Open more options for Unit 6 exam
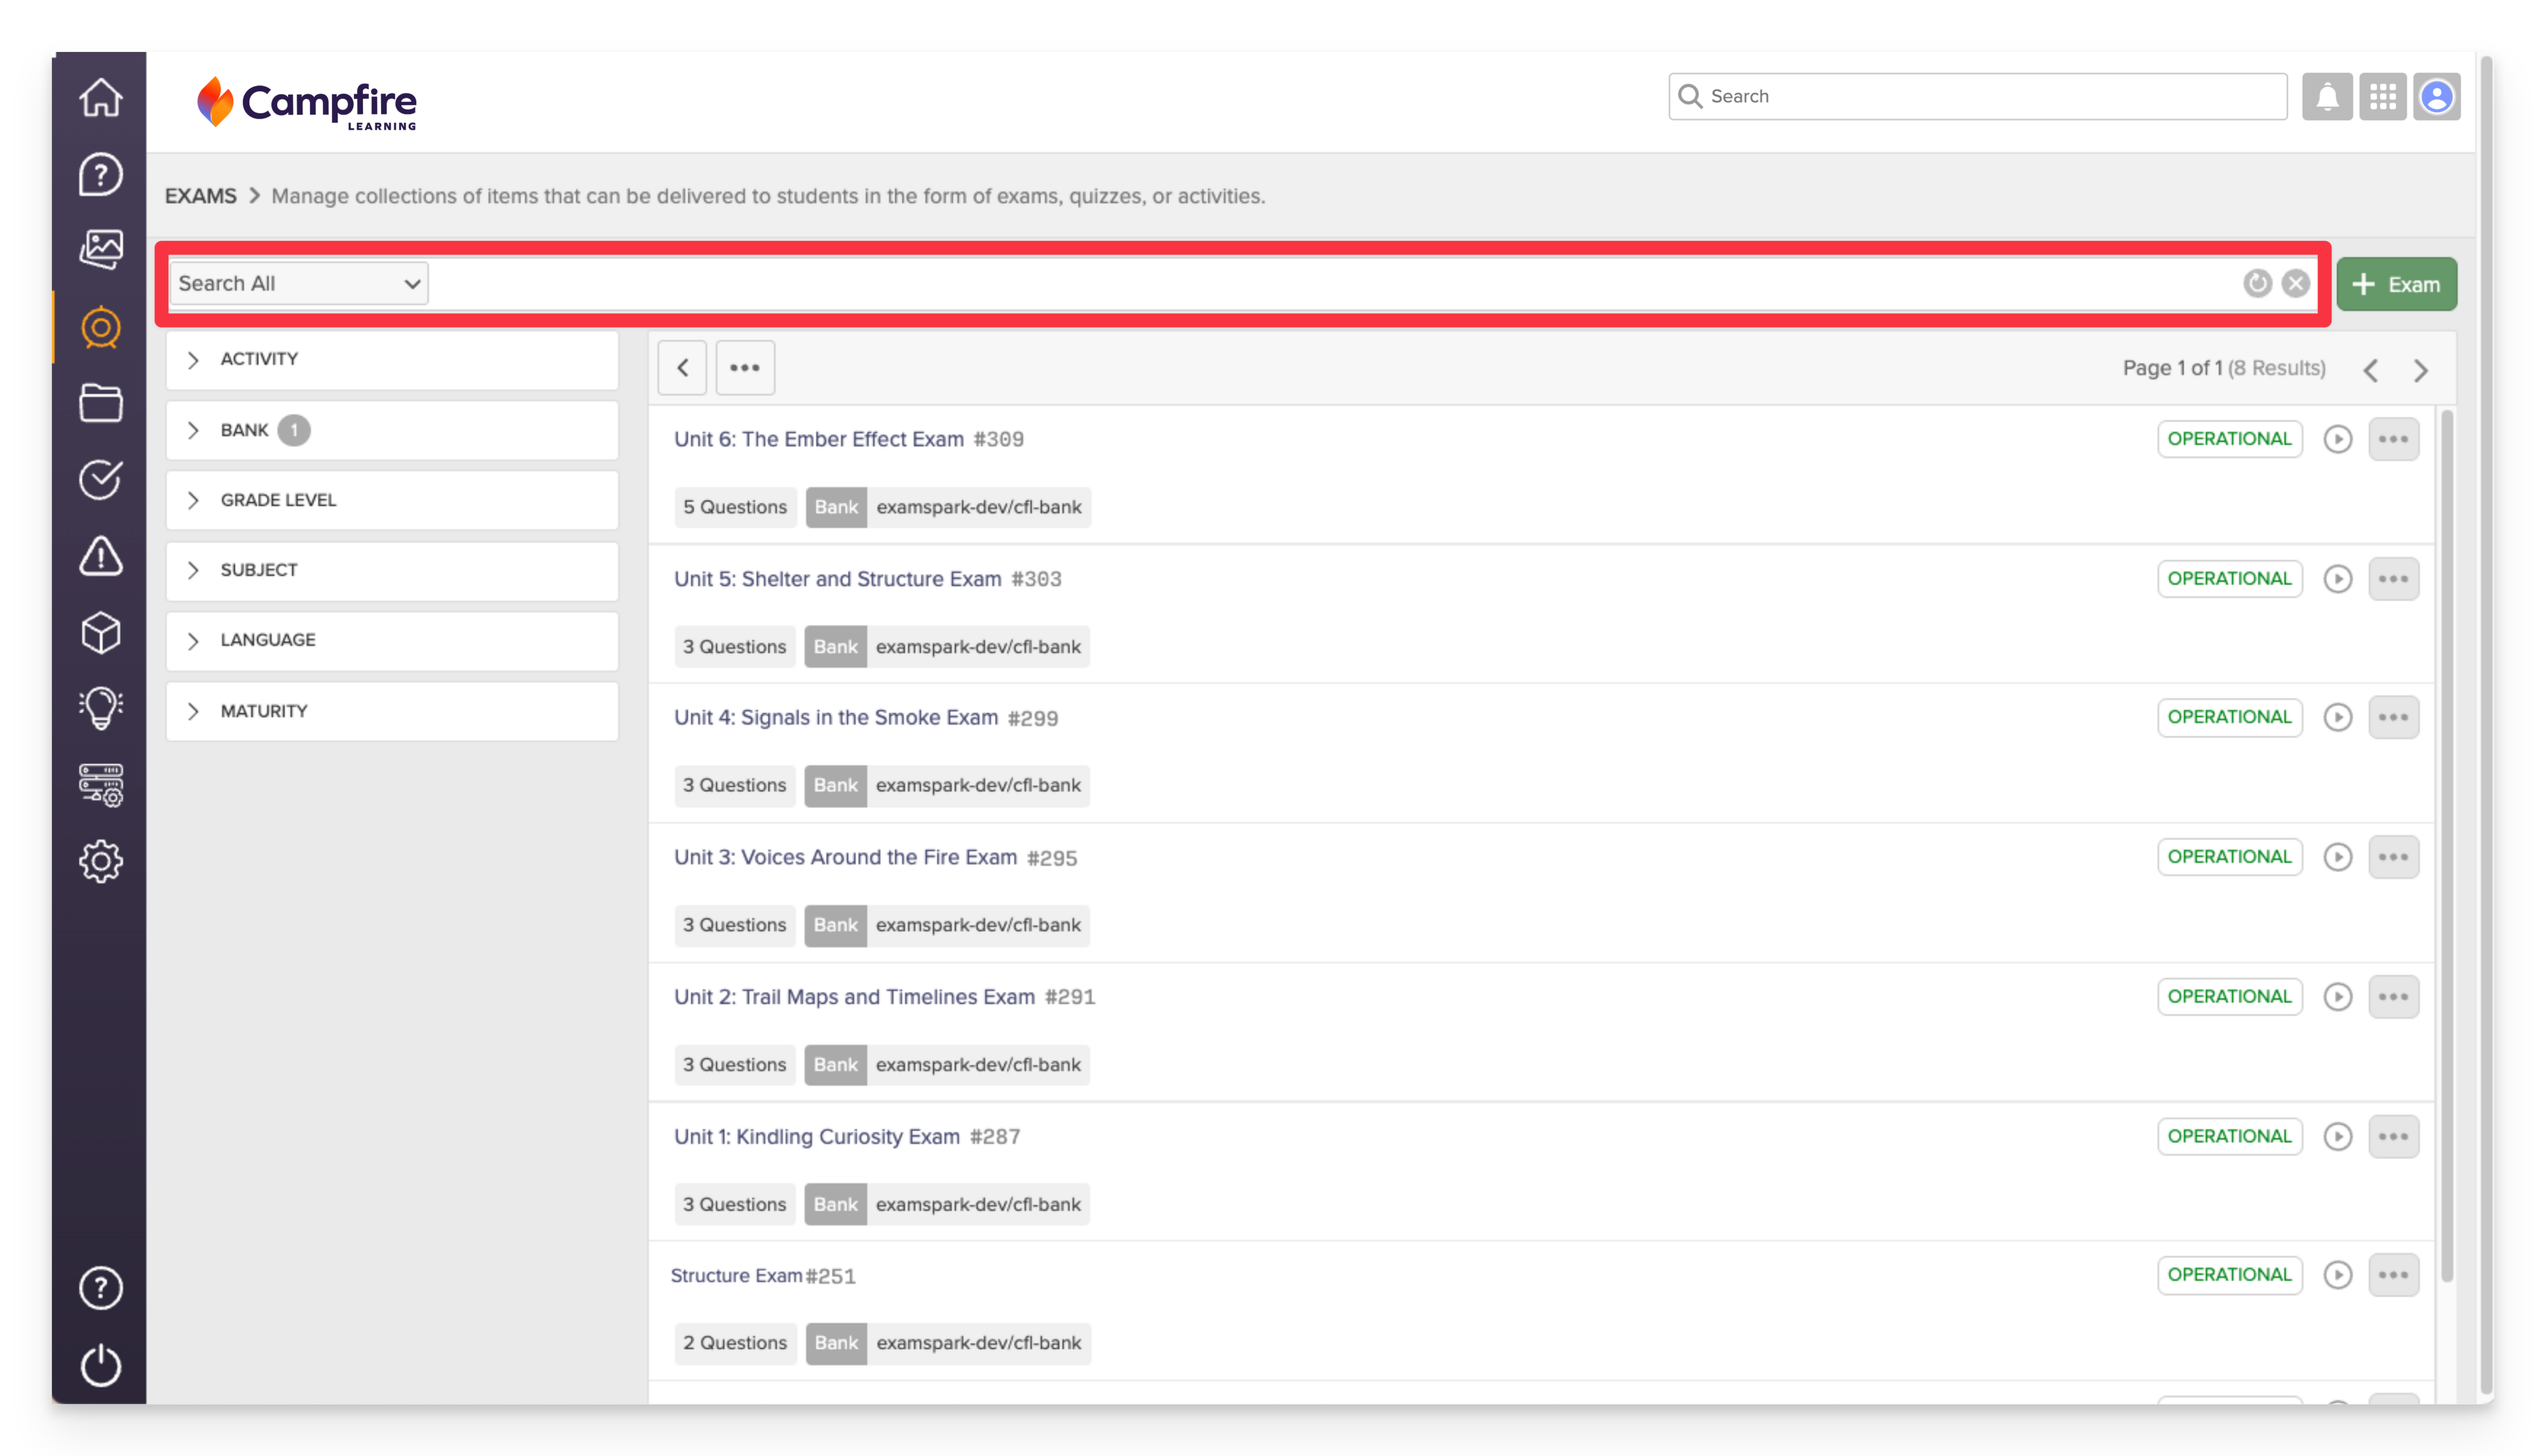Image resolution: width=2546 pixels, height=1456 pixels. click(2393, 439)
